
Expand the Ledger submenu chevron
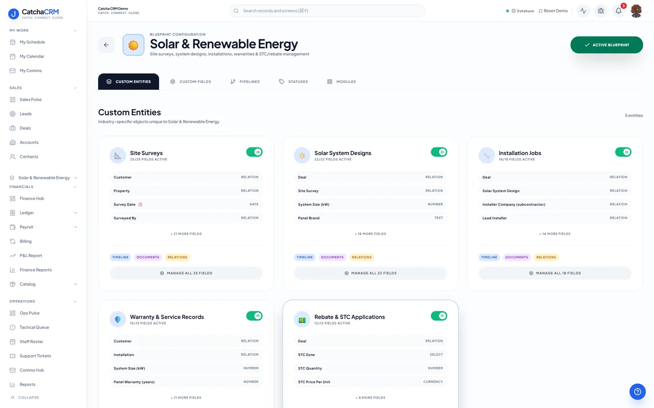point(75,213)
